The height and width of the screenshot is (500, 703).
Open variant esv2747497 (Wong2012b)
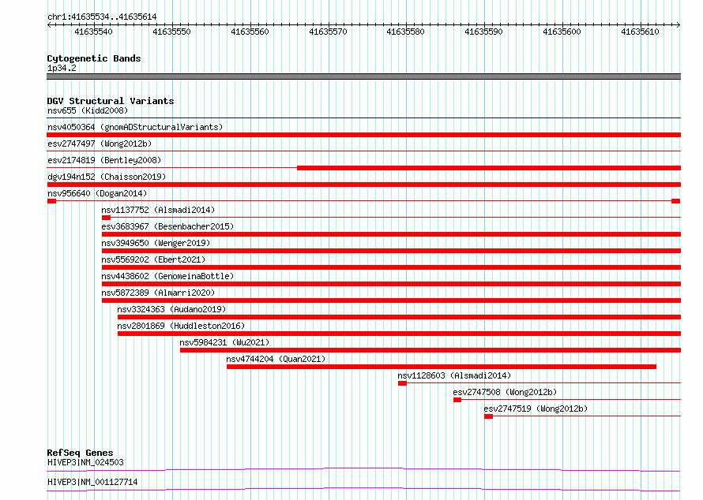pos(100,144)
